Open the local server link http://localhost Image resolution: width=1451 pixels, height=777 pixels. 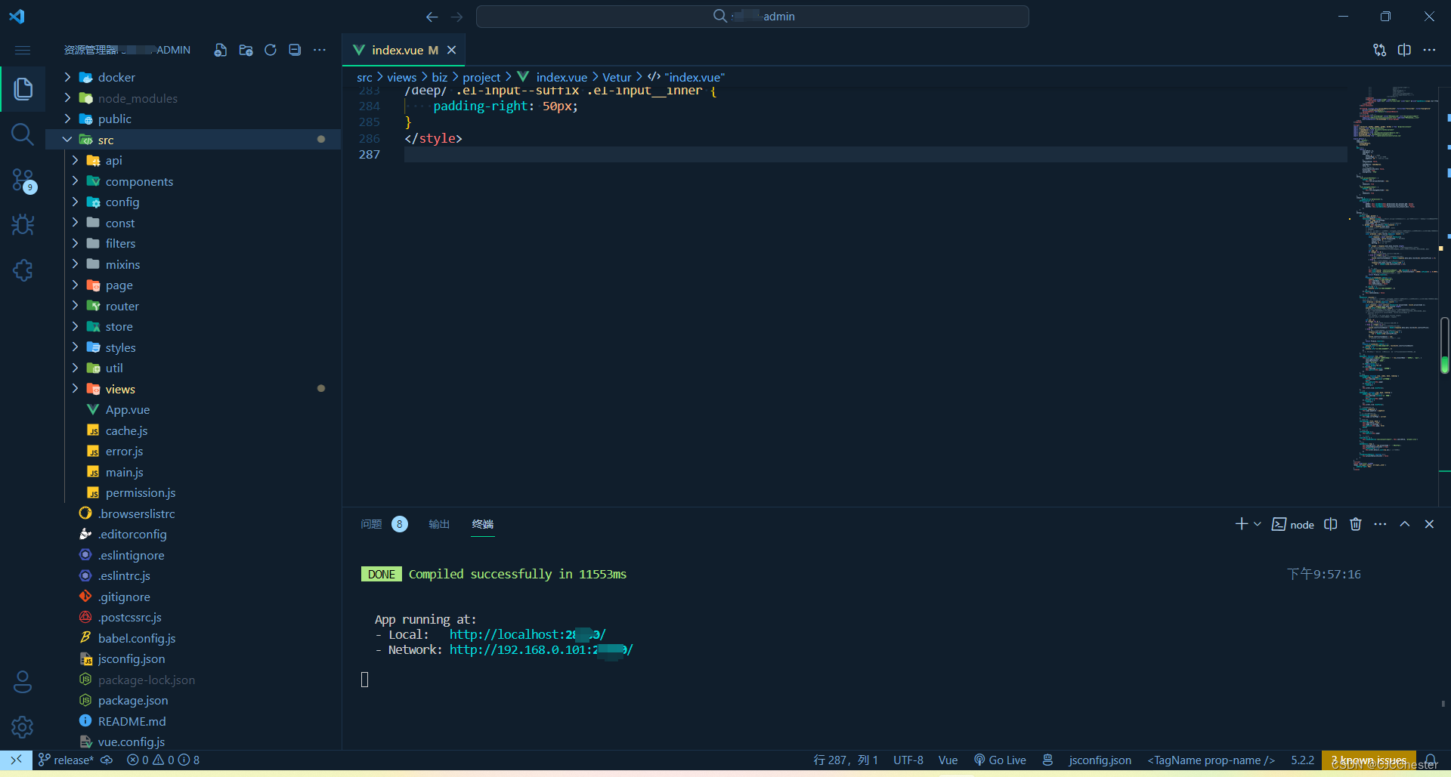coord(527,634)
